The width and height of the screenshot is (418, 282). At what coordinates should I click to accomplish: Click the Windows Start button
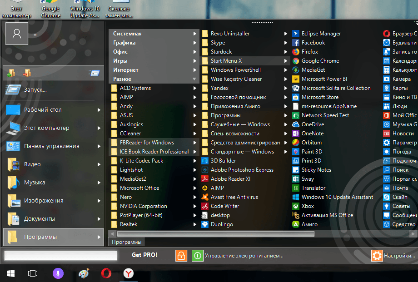[x=11, y=273]
